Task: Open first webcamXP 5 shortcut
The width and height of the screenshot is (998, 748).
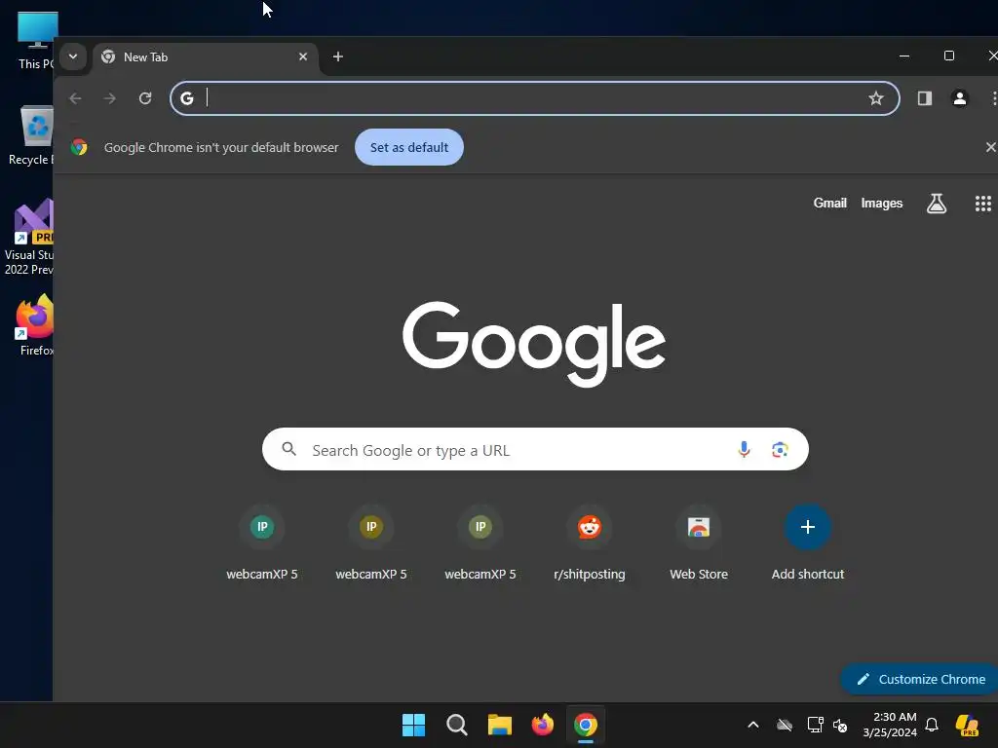Action: (262, 542)
